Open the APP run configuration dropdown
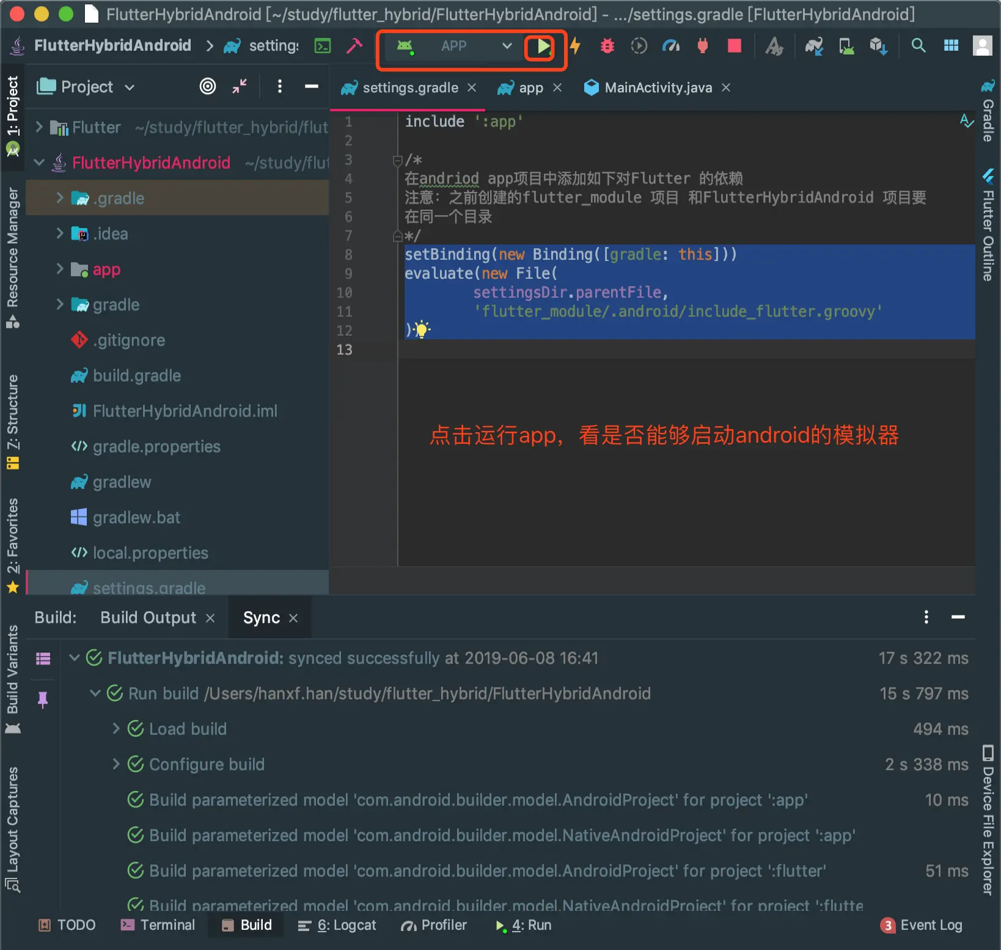The width and height of the screenshot is (1001, 950). (455, 46)
